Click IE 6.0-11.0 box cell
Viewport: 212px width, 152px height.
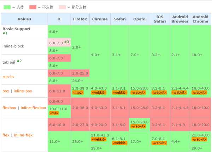pos(59,91)
